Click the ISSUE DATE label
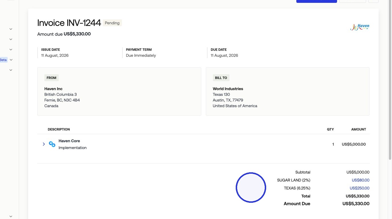Screen dimensions: 392x219 pos(51,50)
